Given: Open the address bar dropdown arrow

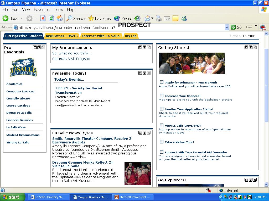Looking at the screenshot, I should (x=227, y=27).
